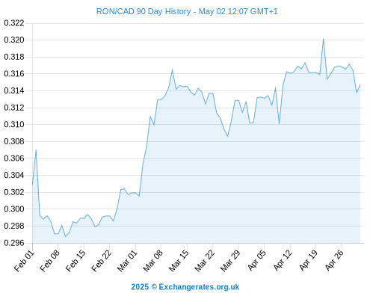Image resolution: width=370 pixels, height=299 pixels.
Task: Click the 0.320 y-axis value label
Action: pyautogui.click(x=14, y=40)
